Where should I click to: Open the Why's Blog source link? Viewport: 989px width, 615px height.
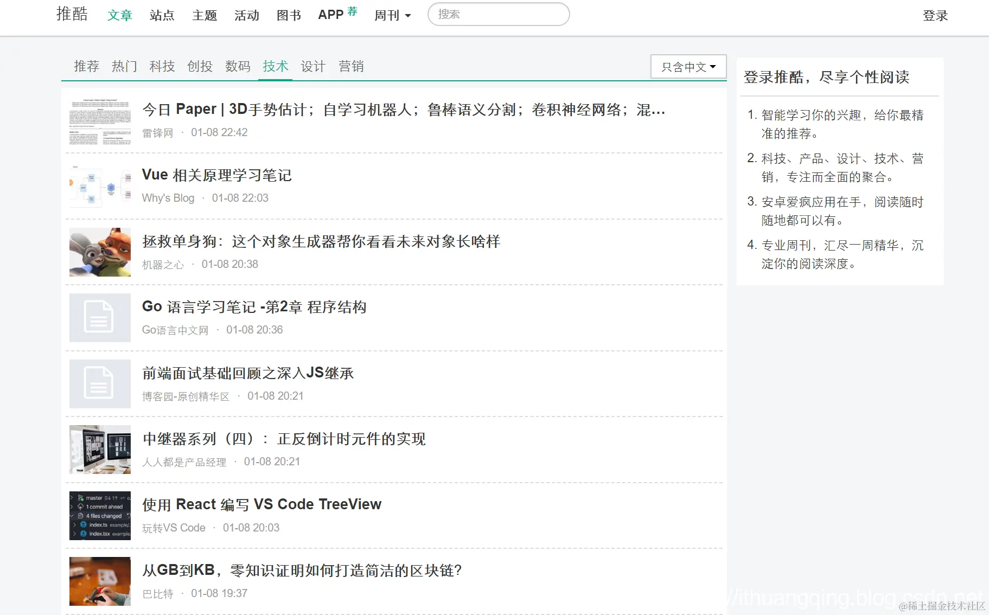pyautogui.click(x=168, y=198)
